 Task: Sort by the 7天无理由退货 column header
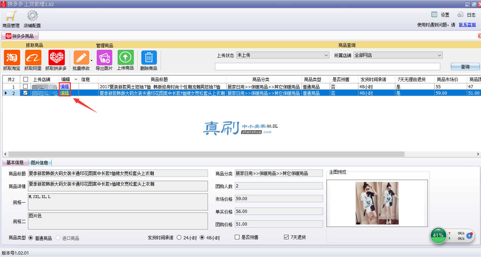(415, 79)
